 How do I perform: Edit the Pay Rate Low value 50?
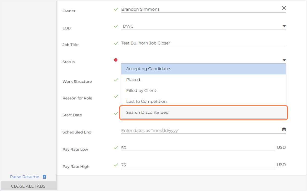point(198,148)
